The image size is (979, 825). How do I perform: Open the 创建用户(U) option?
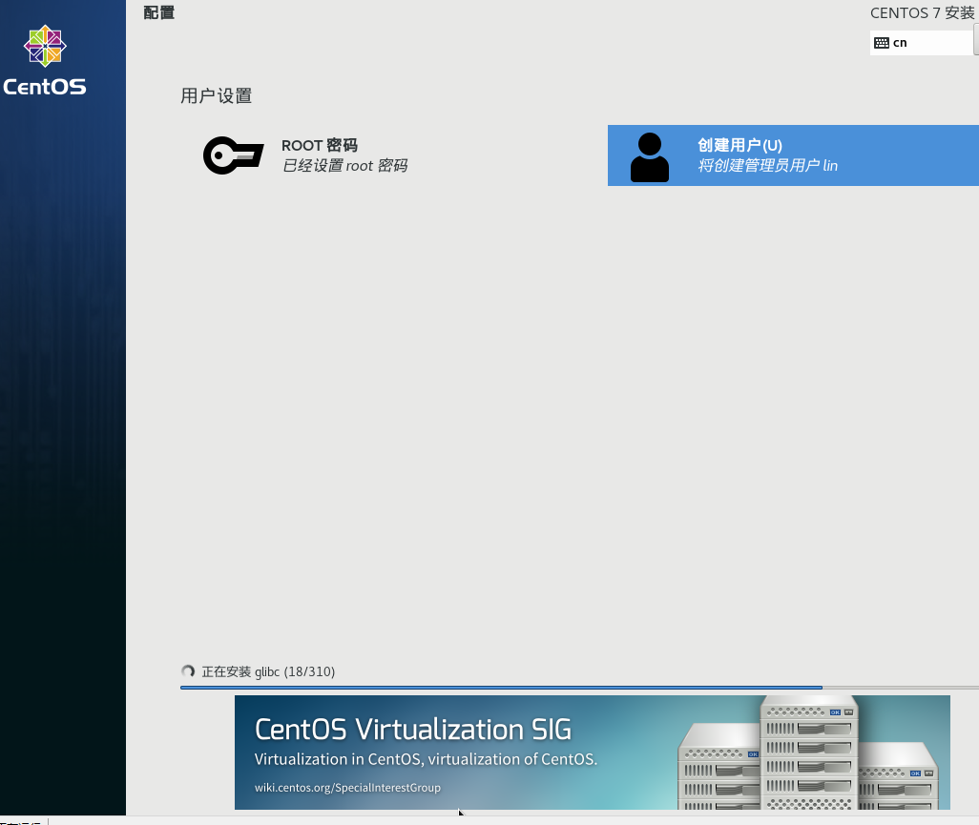pos(793,155)
